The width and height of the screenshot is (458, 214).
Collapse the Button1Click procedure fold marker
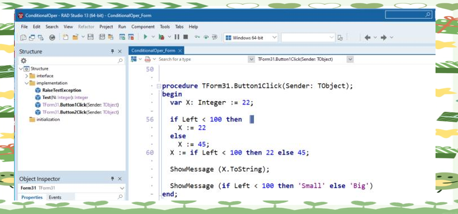(158, 86)
